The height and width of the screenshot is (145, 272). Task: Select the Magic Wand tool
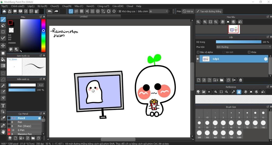pyautogui.click(x=3, y=85)
